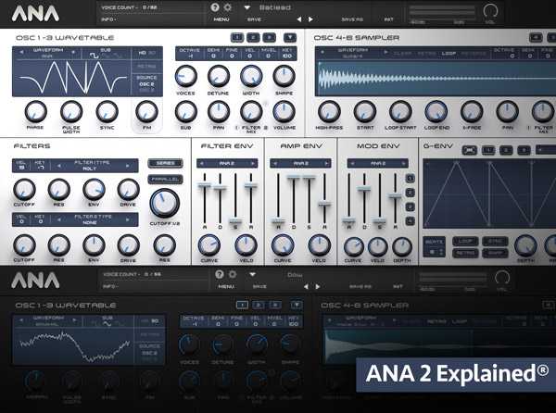The width and height of the screenshot is (556, 413).
Task: Click the Filter 2 DRIVE knob
Action: (129, 245)
